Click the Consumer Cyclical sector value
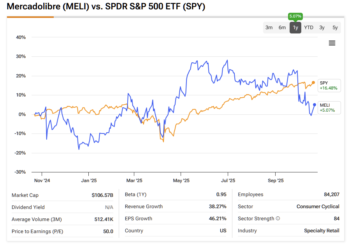The height and width of the screenshot is (244, 348). [x=318, y=207]
